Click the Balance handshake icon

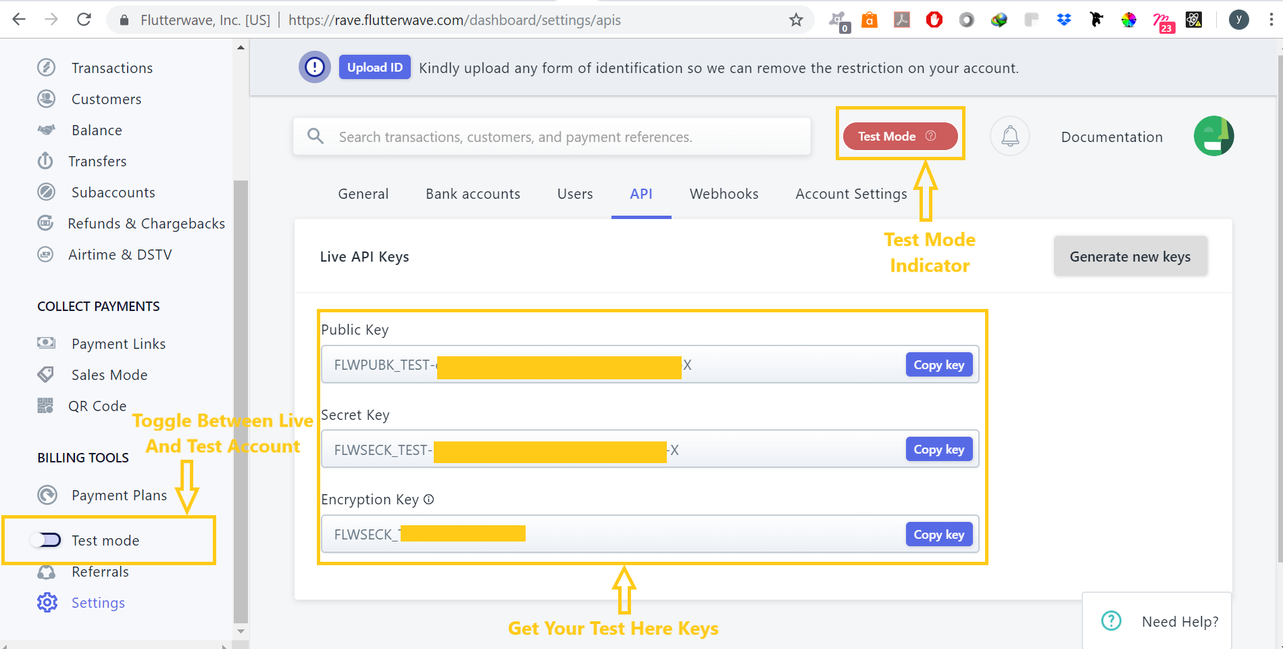coord(46,130)
